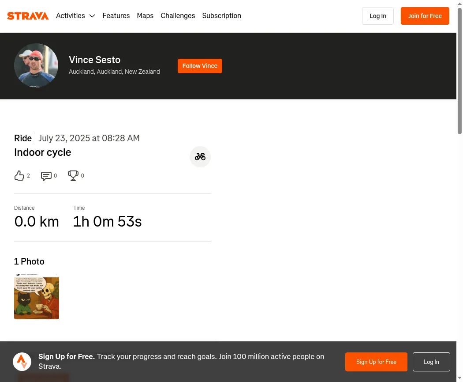Open comments via the speech bubble icon

tap(46, 176)
